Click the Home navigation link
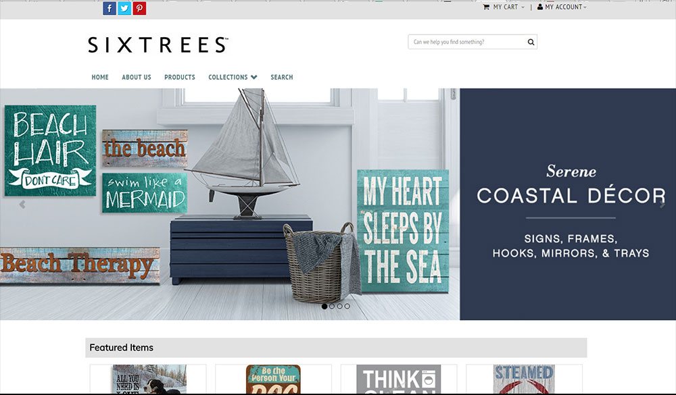The height and width of the screenshot is (395, 676). (x=100, y=77)
